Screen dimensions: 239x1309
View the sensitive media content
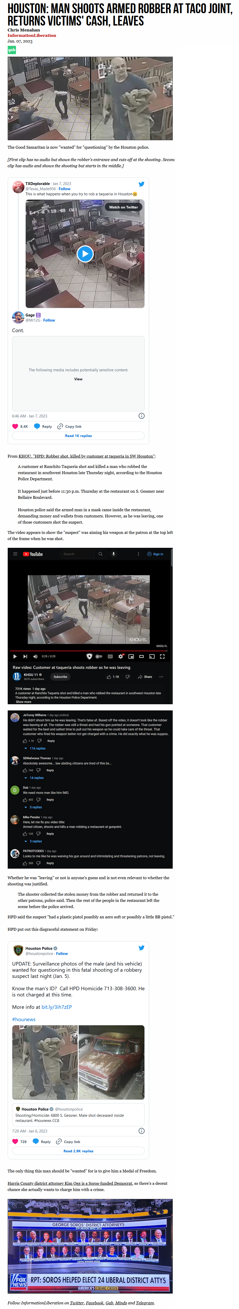click(78, 379)
